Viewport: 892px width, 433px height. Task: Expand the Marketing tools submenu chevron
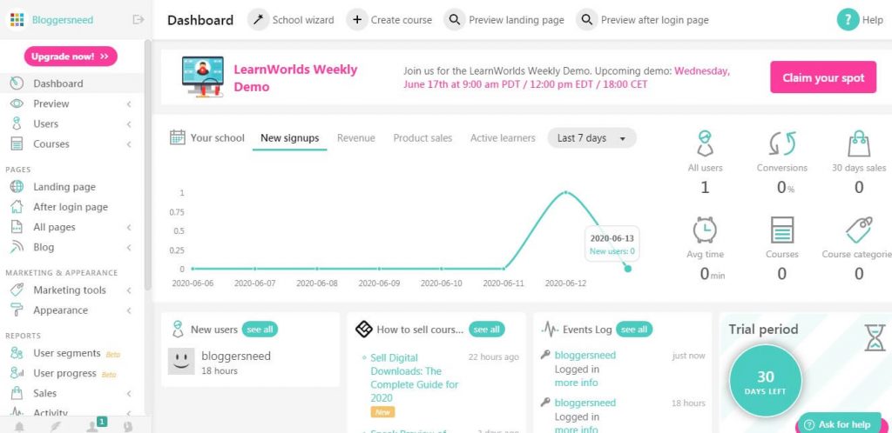[129, 290]
